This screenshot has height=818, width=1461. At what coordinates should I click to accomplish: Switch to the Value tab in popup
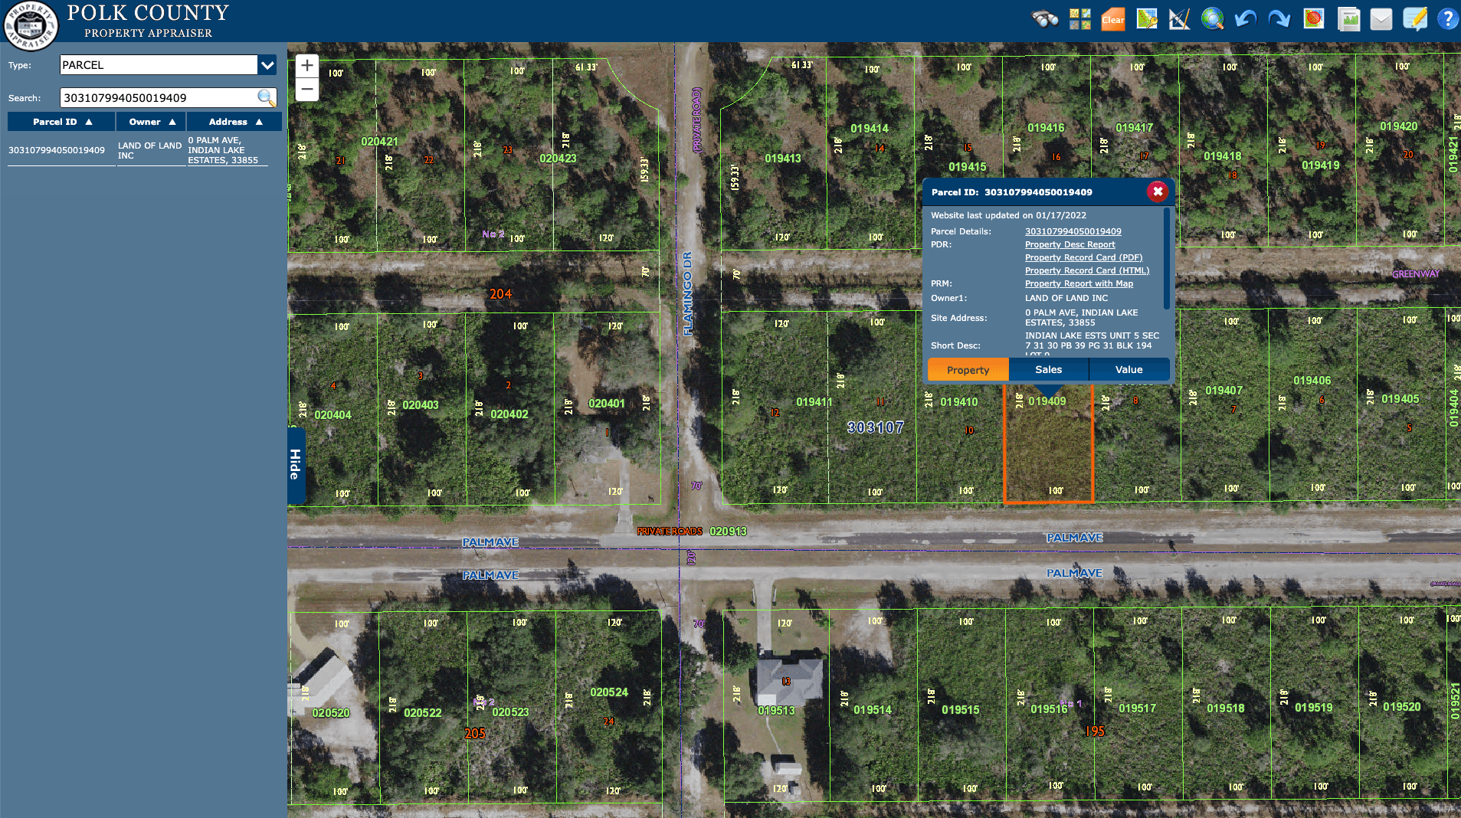[x=1129, y=370]
